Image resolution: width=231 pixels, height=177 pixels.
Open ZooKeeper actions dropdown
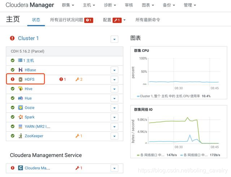114,136
